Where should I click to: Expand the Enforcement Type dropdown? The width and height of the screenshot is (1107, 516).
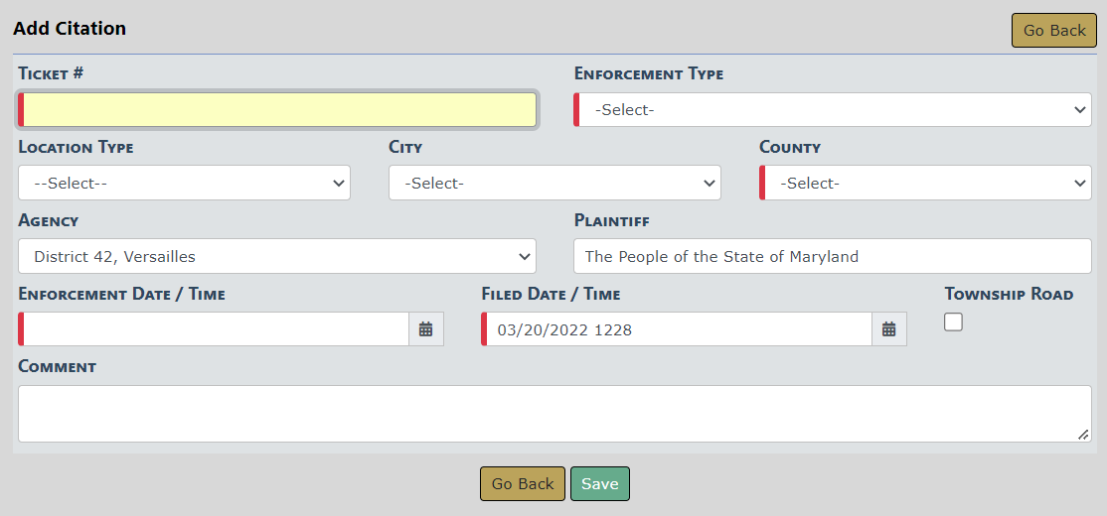coord(833,110)
